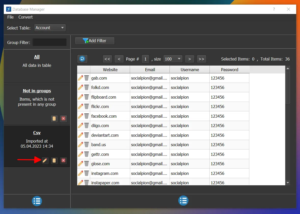The width and height of the screenshot is (300, 214).
Task: Click red X icon in Not in groups
Action: click(63, 118)
